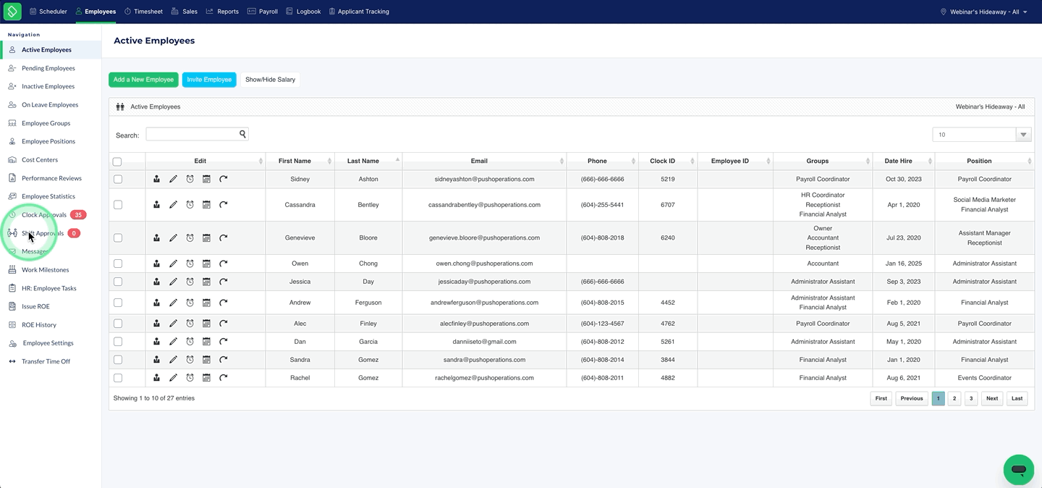
Task: Check the box for Andrew Ferguson's row
Action: pyautogui.click(x=118, y=303)
